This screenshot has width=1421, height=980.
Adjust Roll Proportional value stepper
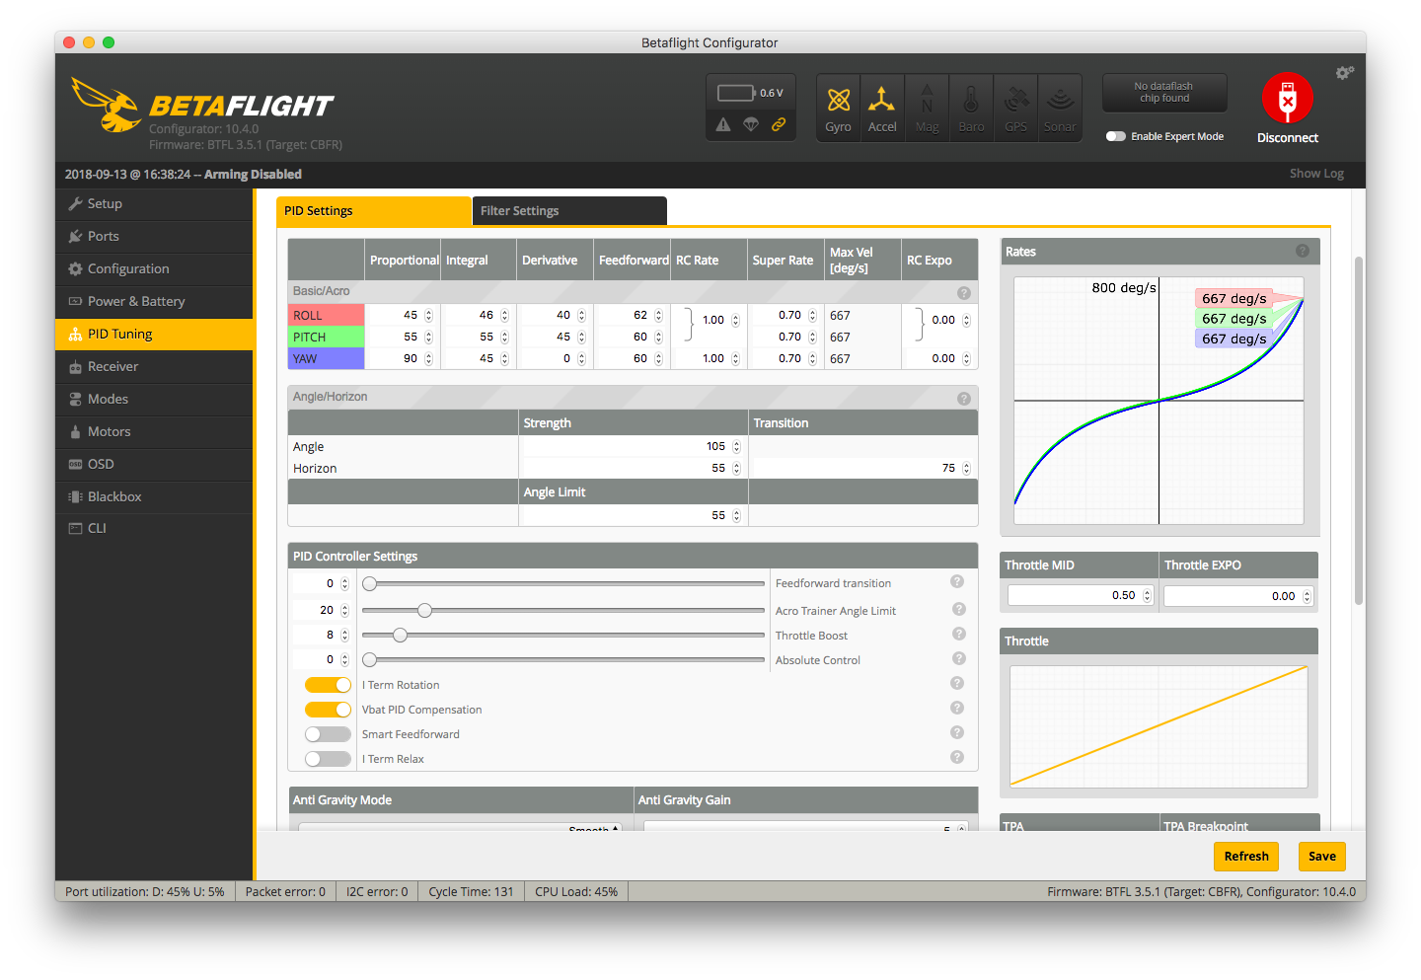428,316
